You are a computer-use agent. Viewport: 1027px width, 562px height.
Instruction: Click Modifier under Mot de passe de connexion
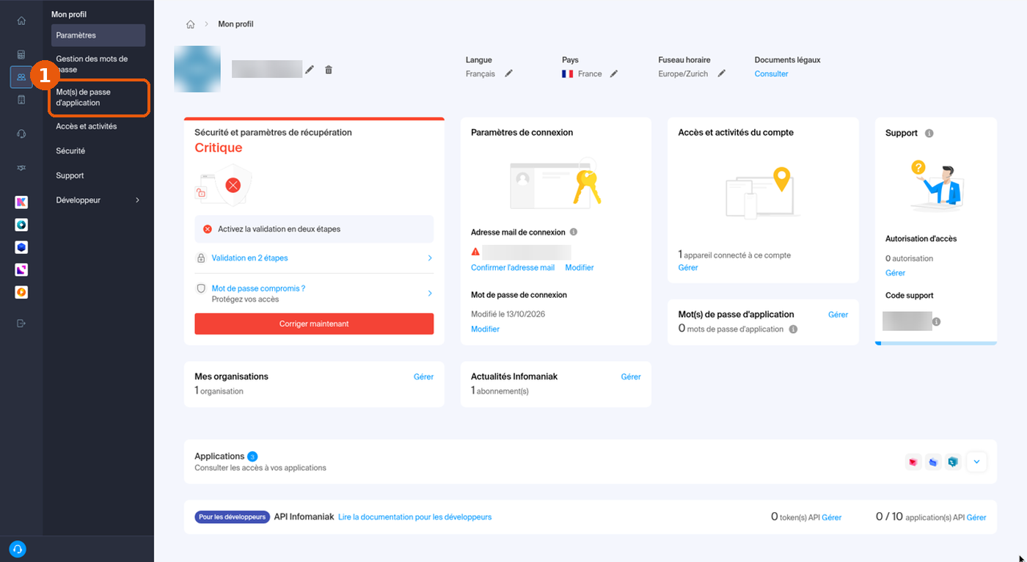pos(485,329)
